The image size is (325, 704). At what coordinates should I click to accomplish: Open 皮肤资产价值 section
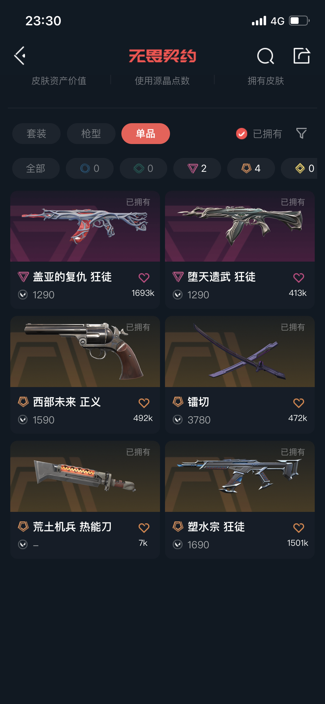pos(59,81)
